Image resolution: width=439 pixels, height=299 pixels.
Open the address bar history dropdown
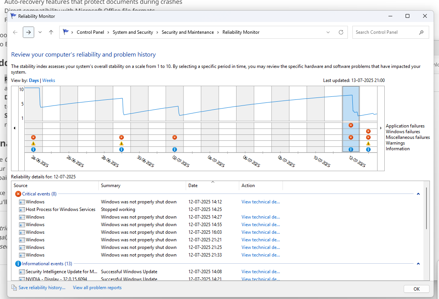point(328,32)
